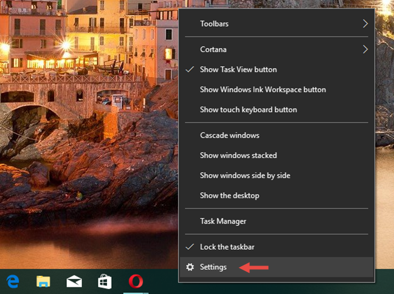Launch Task Manager from context menu
The height and width of the screenshot is (294, 394).
pyautogui.click(x=223, y=221)
